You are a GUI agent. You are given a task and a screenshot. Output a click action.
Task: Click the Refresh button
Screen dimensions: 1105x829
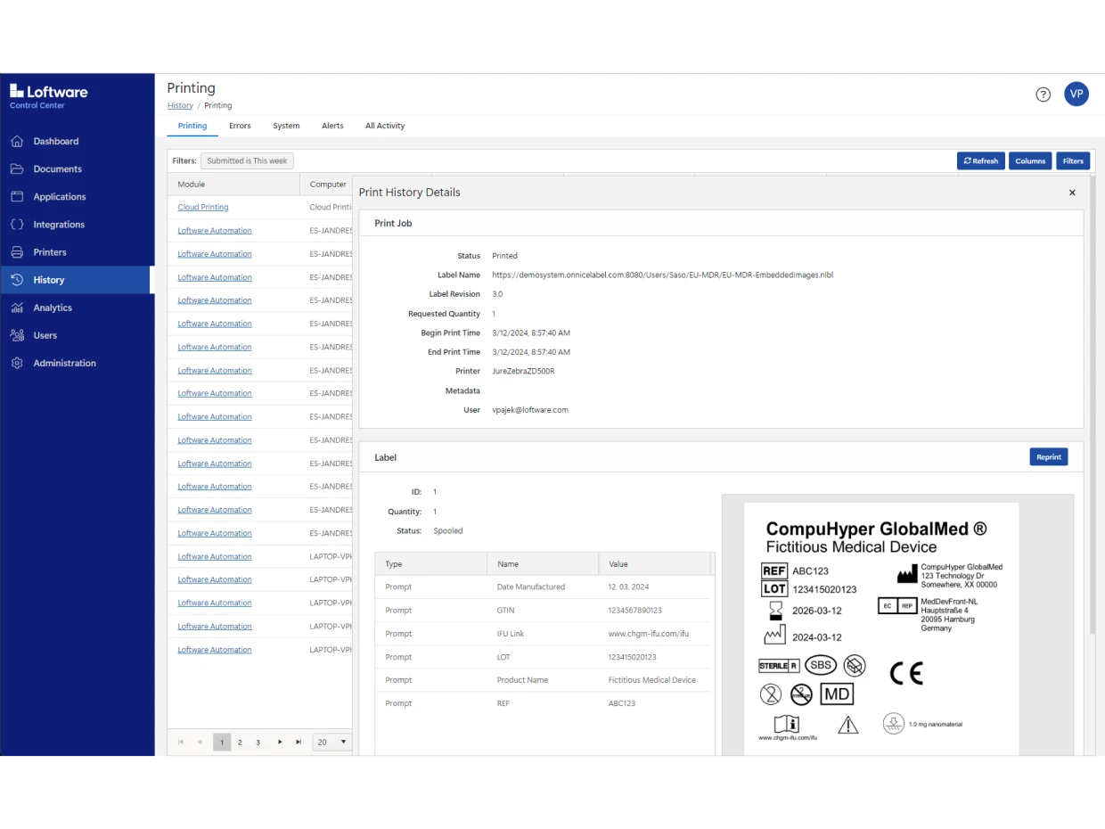[980, 160]
